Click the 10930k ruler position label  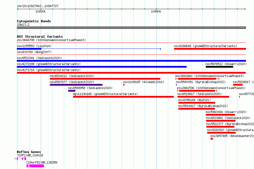click(41, 11)
